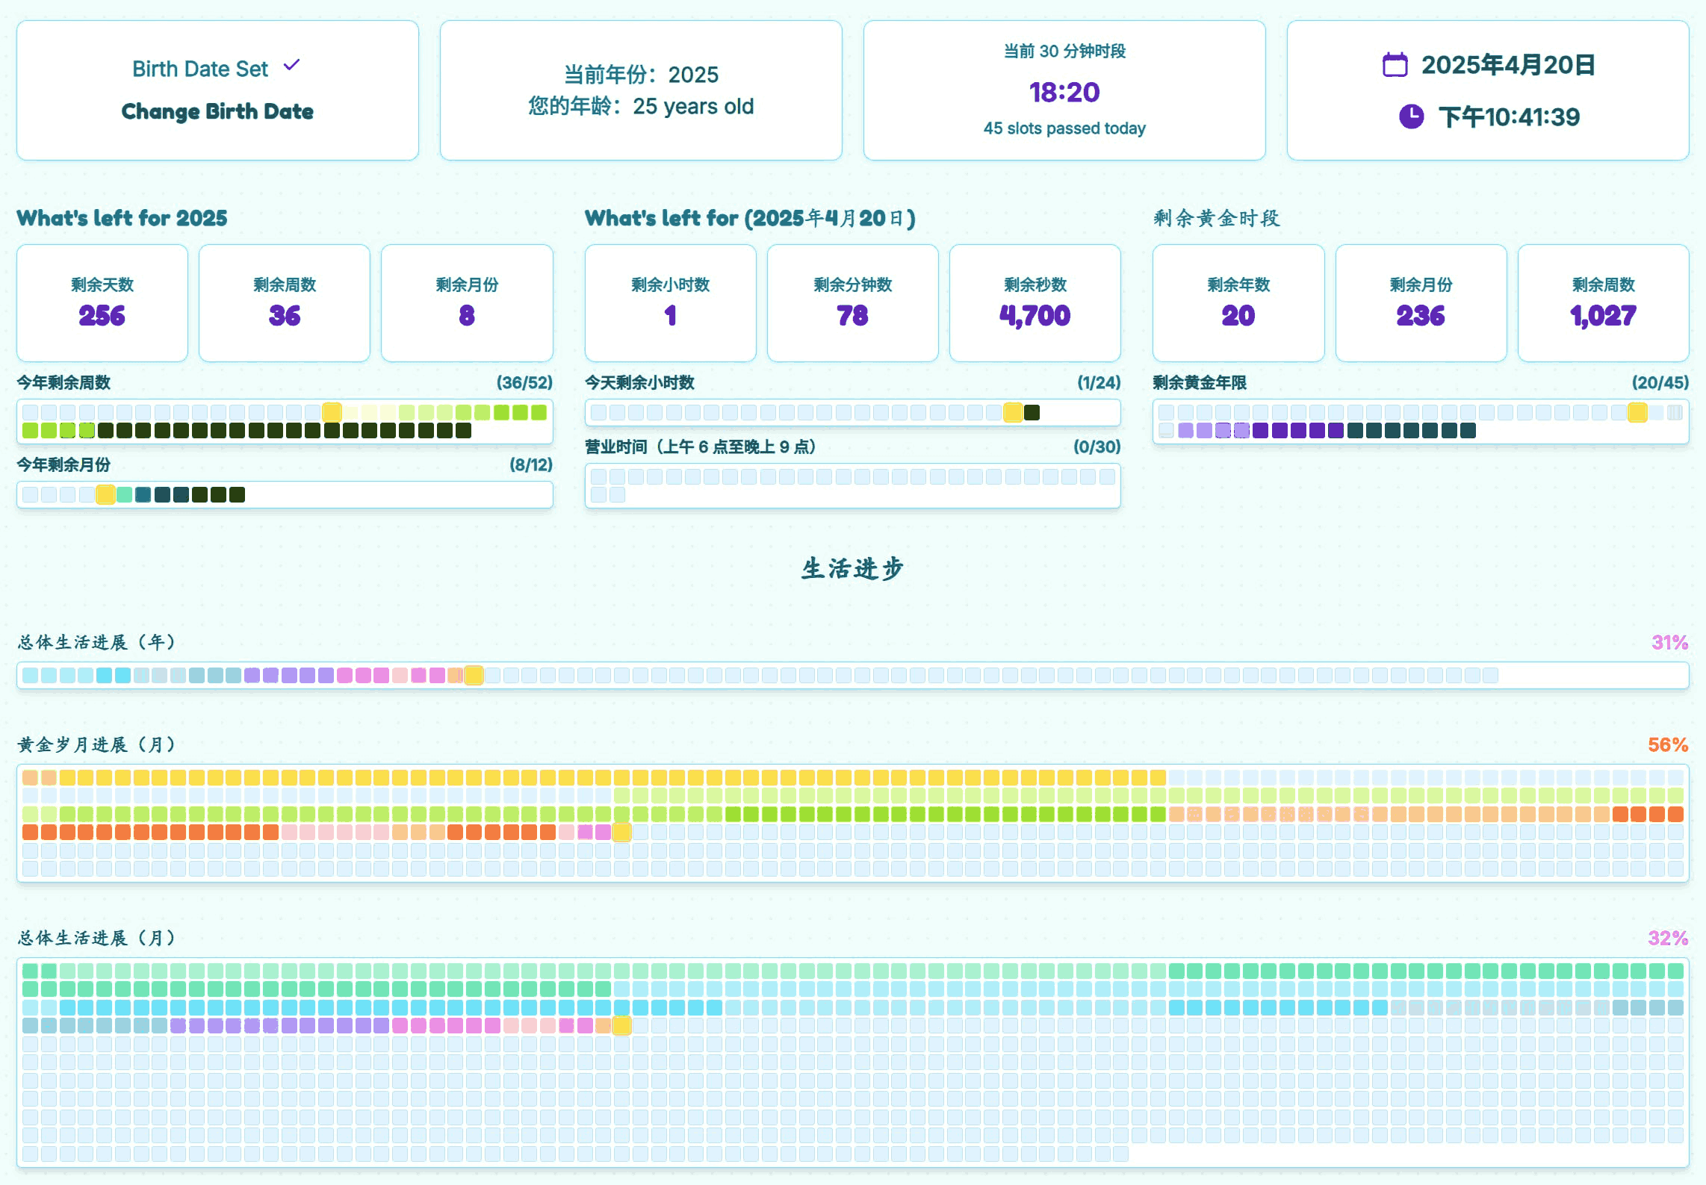The image size is (1706, 1185).
Task: Select the 剩余小时数 1 card
Action: [670, 303]
